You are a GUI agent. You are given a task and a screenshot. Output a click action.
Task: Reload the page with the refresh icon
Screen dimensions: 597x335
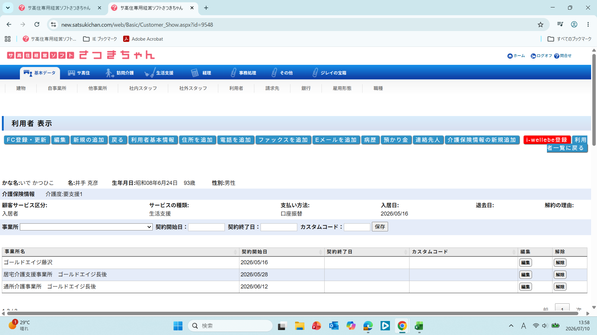(37, 25)
